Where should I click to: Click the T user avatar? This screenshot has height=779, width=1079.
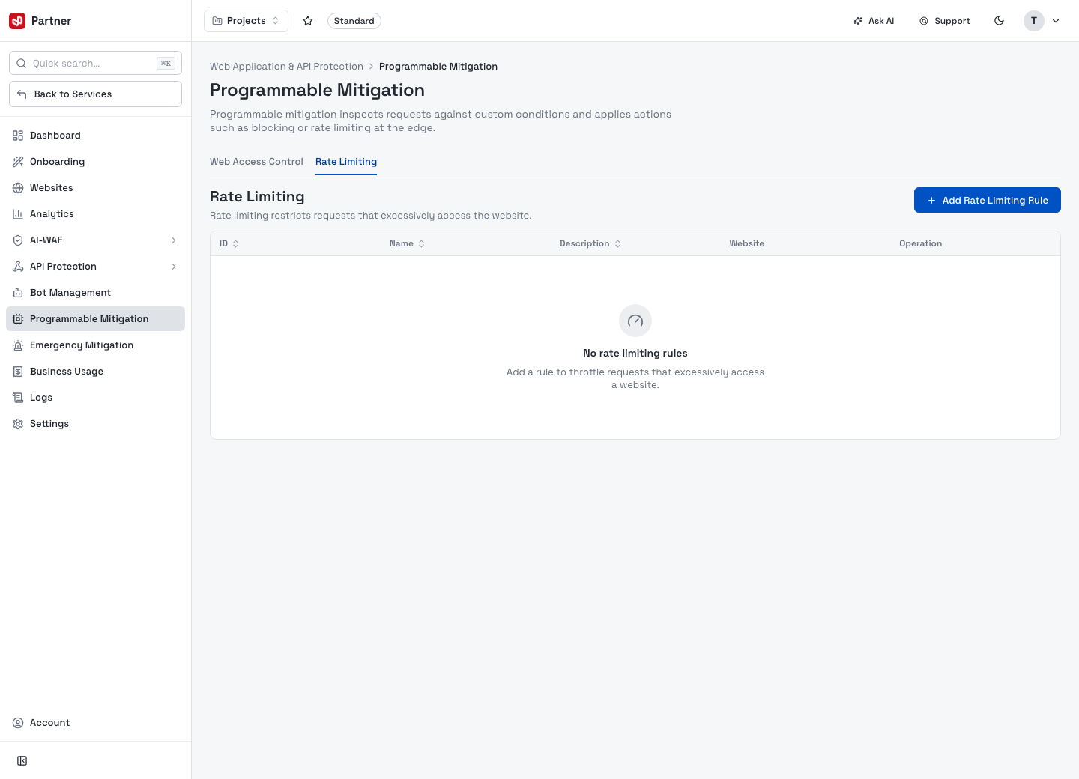pos(1034,21)
